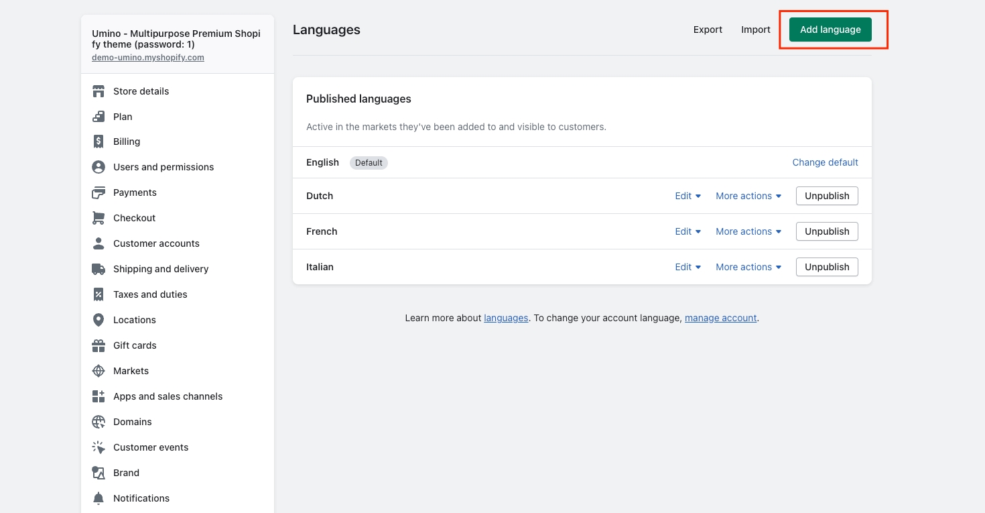
Task: Click the Checkout cart icon
Action: [x=98, y=218]
